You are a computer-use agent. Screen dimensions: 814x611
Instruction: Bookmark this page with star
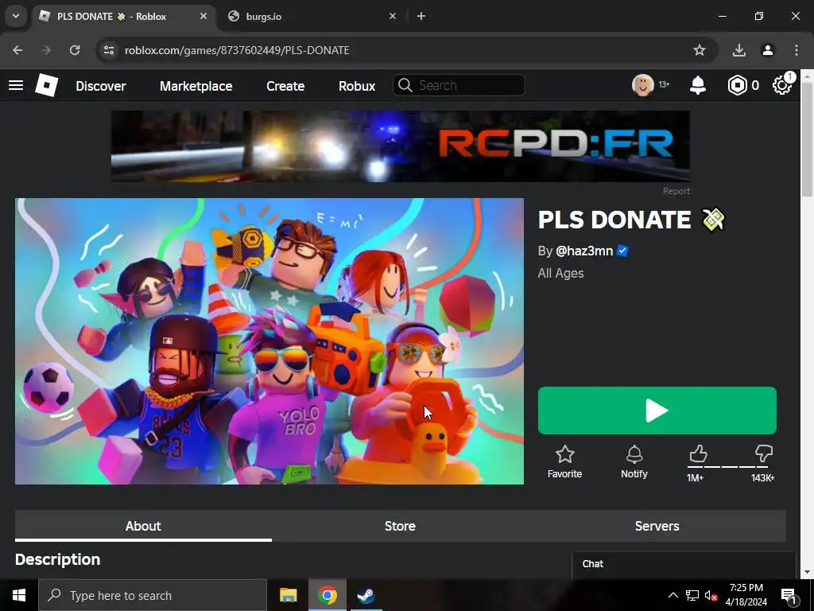(700, 50)
